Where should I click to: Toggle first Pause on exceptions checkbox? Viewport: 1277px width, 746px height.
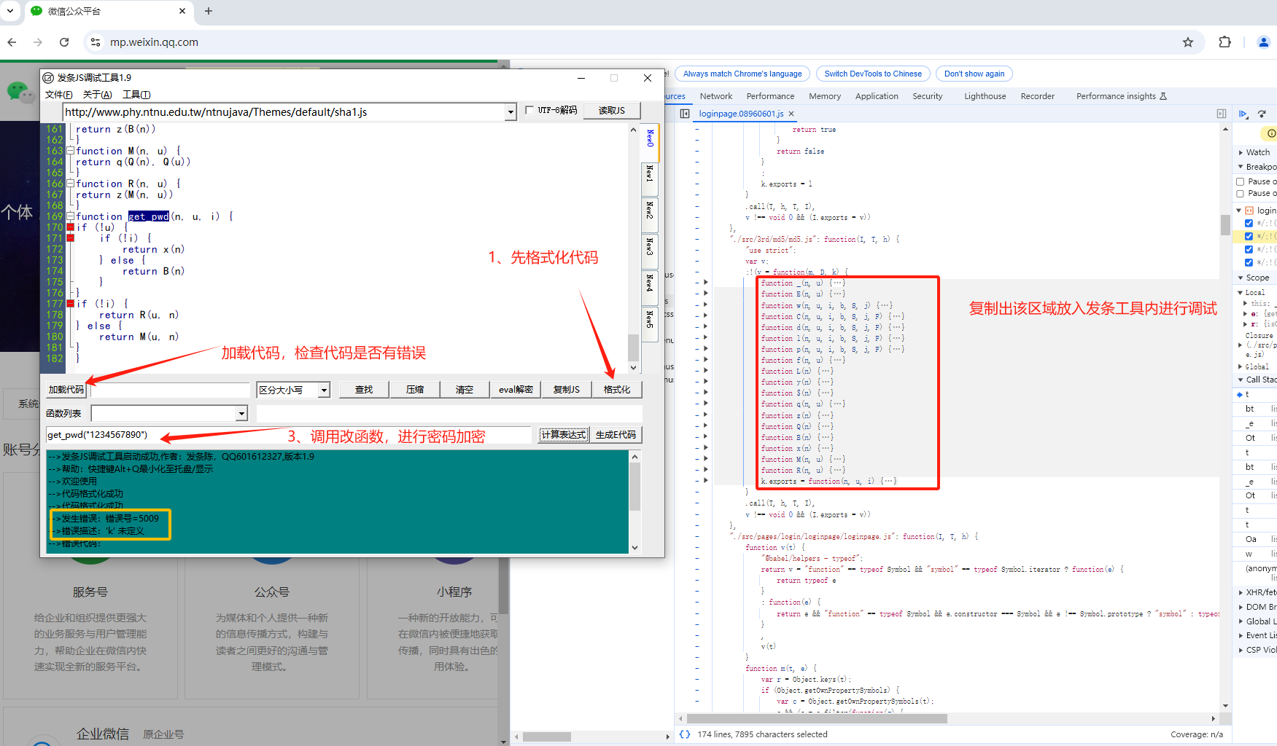[x=1241, y=181]
